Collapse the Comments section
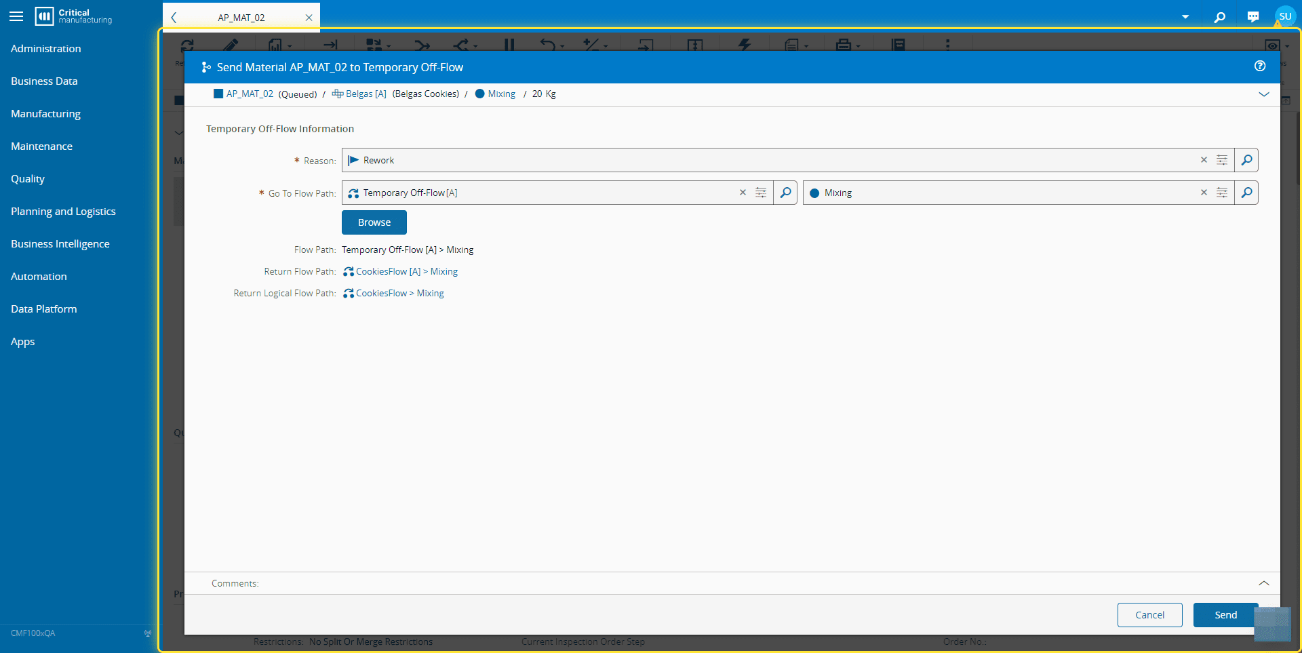Image resolution: width=1302 pixels, height=653 pixels. coord(1264,583)
